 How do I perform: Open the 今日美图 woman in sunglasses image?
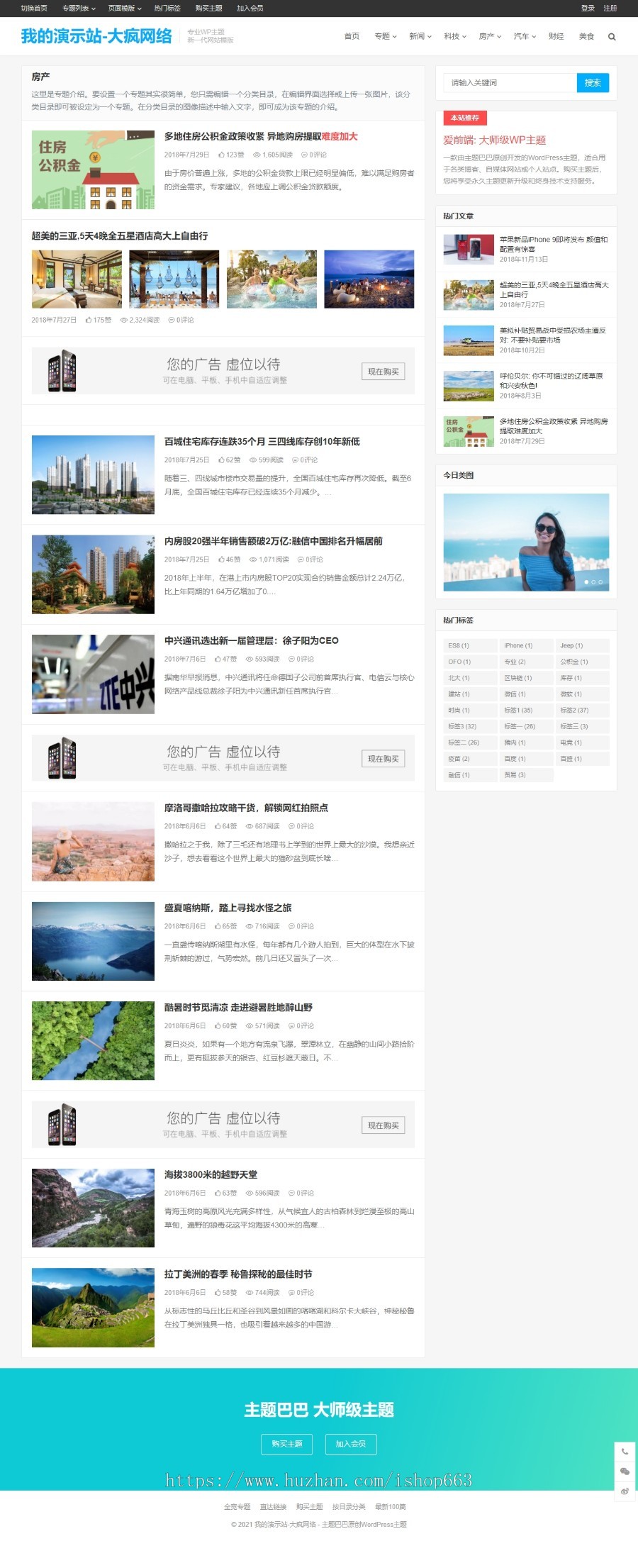[x=526, y=543]
